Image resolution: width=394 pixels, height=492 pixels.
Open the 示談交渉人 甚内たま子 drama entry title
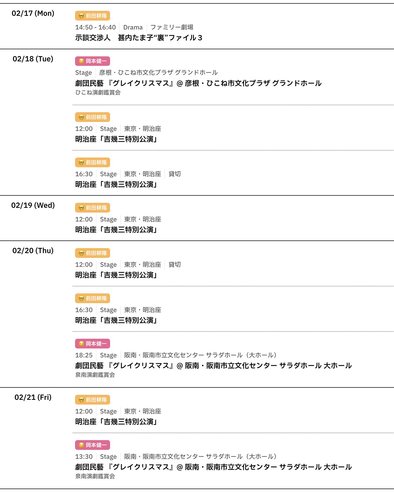[x=139, y=38]
